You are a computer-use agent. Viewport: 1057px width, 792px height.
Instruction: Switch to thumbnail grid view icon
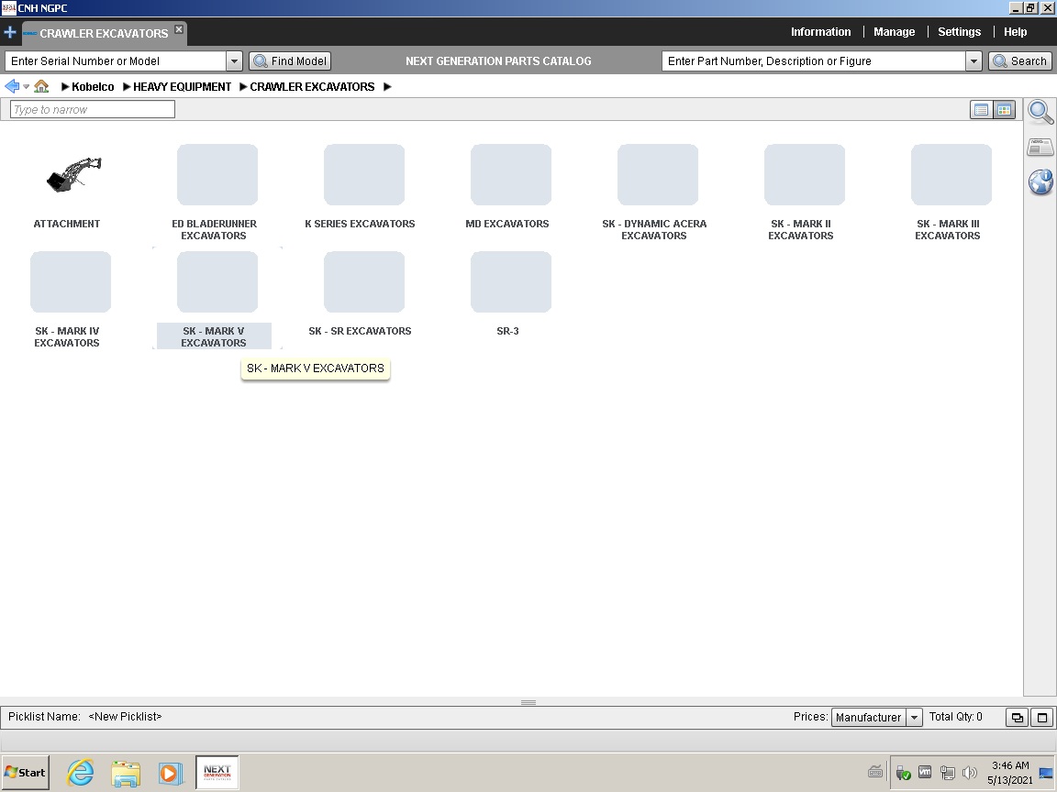[1004, 110]
